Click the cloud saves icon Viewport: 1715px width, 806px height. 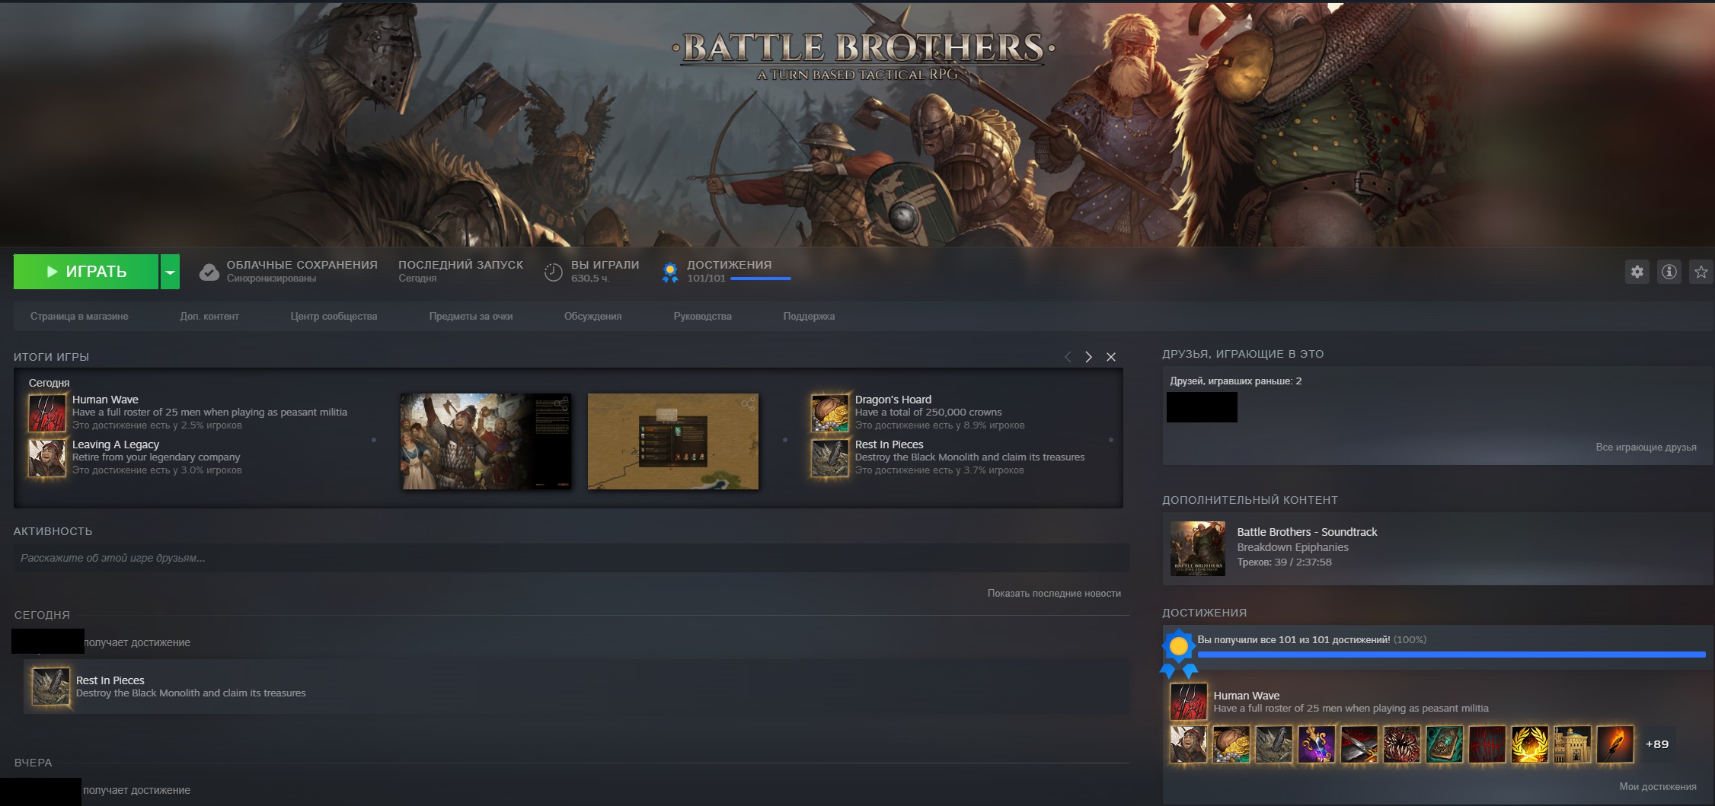pyautogui.click(x=209, y=272)
